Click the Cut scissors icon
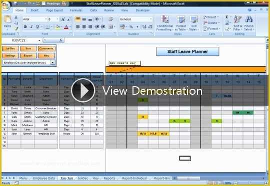 pos(16,17)
